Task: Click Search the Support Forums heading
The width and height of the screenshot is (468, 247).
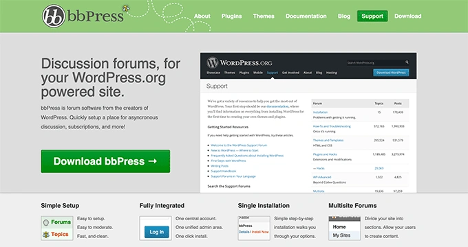Action: point(229,187)
